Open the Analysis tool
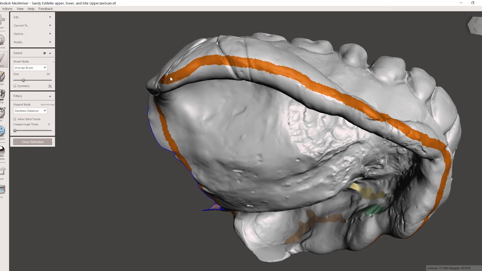Image resolution: width=482 pixels, height=271 pixels. 2,132
